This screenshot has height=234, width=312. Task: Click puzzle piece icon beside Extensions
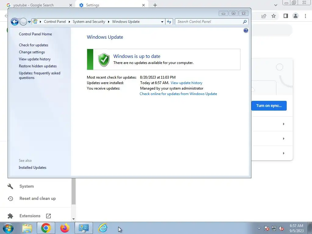pos(10,216)
